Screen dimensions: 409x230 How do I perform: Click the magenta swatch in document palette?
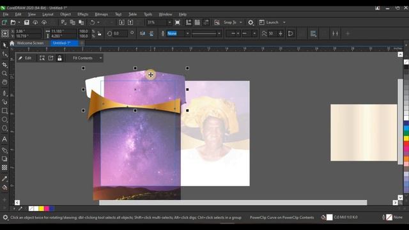pos(47,208)
